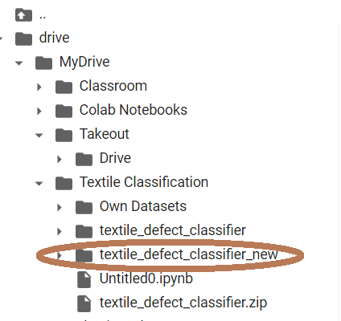Image resolution: width=341 pixels, height=321 pixels.
Task: Expand the Classroom folder
Action: point(39,87)
